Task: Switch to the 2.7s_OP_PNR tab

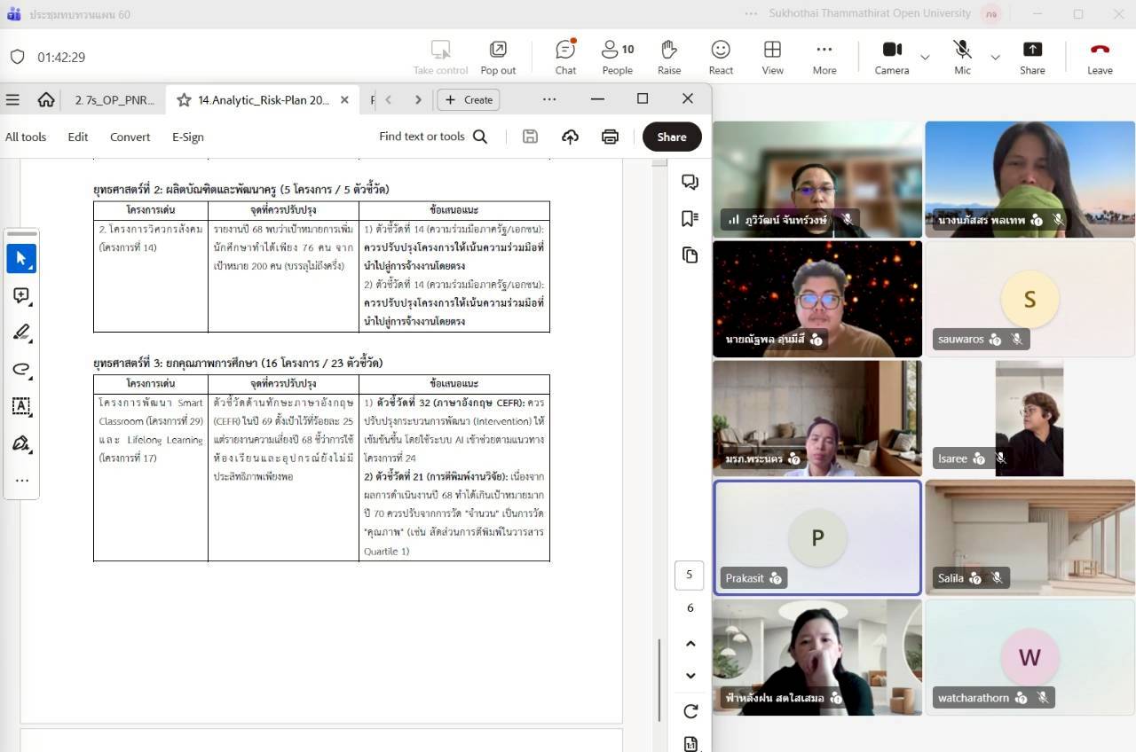Action: click(x=114, y=100)
